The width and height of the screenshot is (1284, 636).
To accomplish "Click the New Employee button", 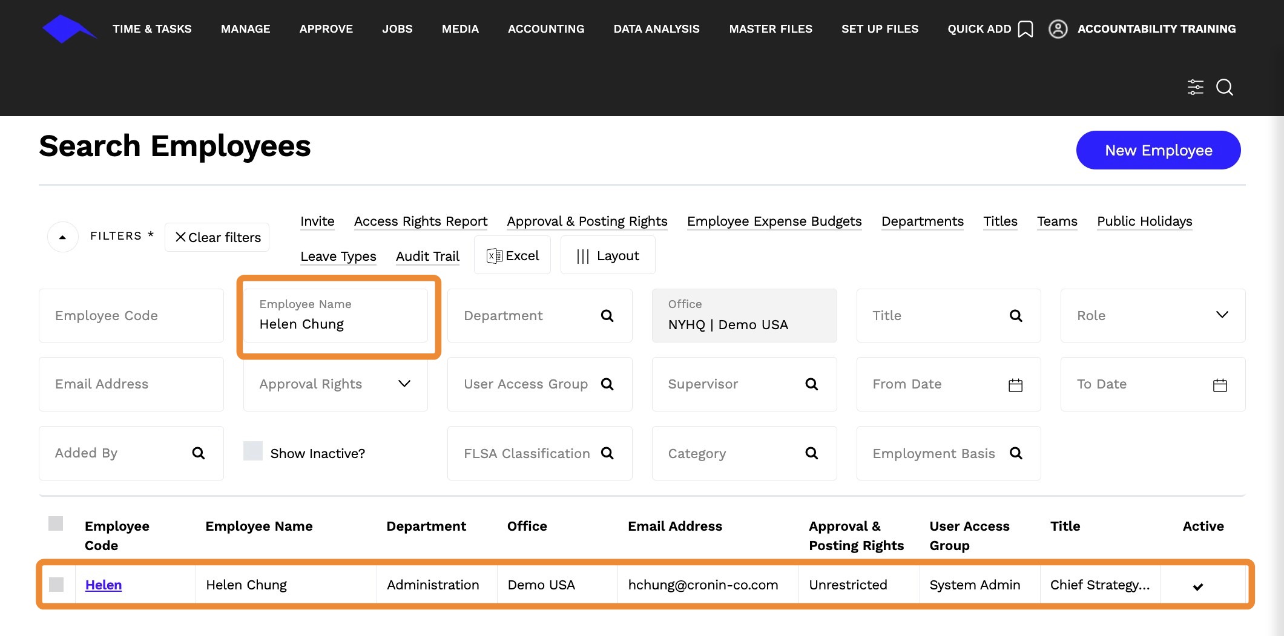I will [x=1158, y=150].
